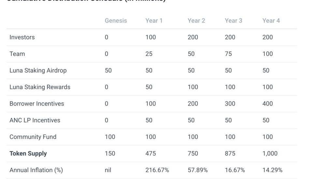Select the Year 3 column header
313x179 pixels.
pyautogui.click(x=233, y=21)
